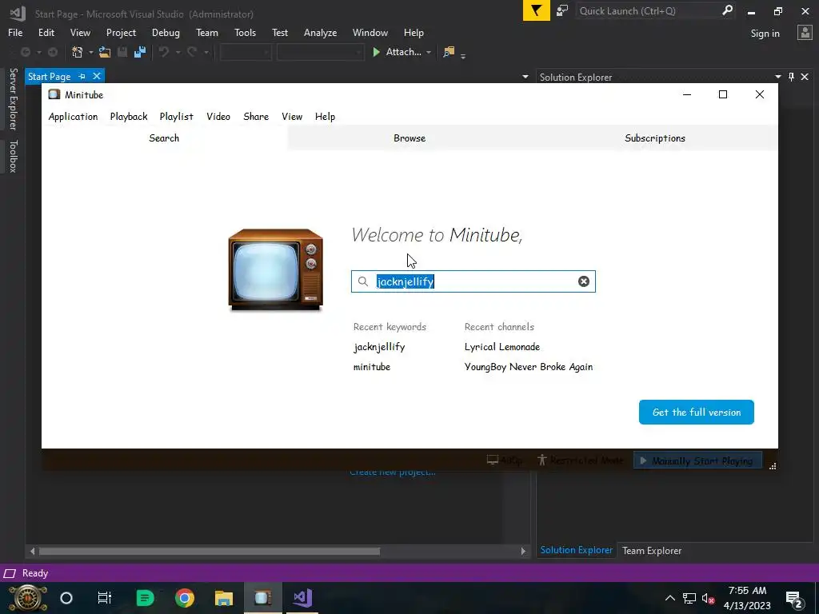Open Cortana search circle on taskbar
The width and height of the screenshot is (819, 614).
pos(66,598)
